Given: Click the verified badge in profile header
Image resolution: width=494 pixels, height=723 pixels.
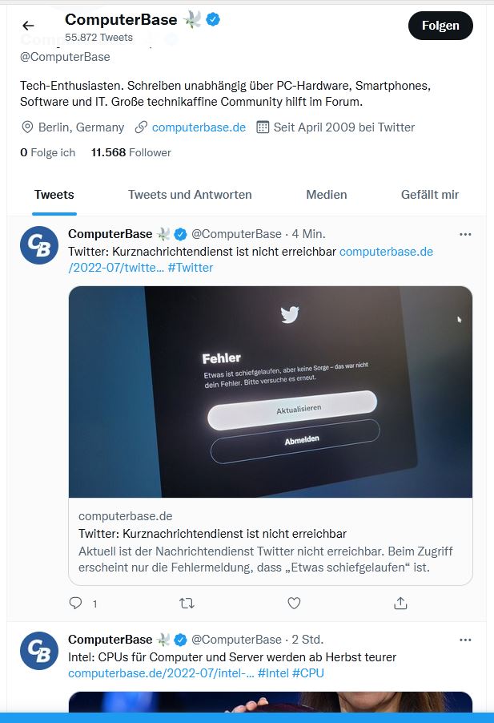Looking at the screenshot, I should tap(214, 20).
